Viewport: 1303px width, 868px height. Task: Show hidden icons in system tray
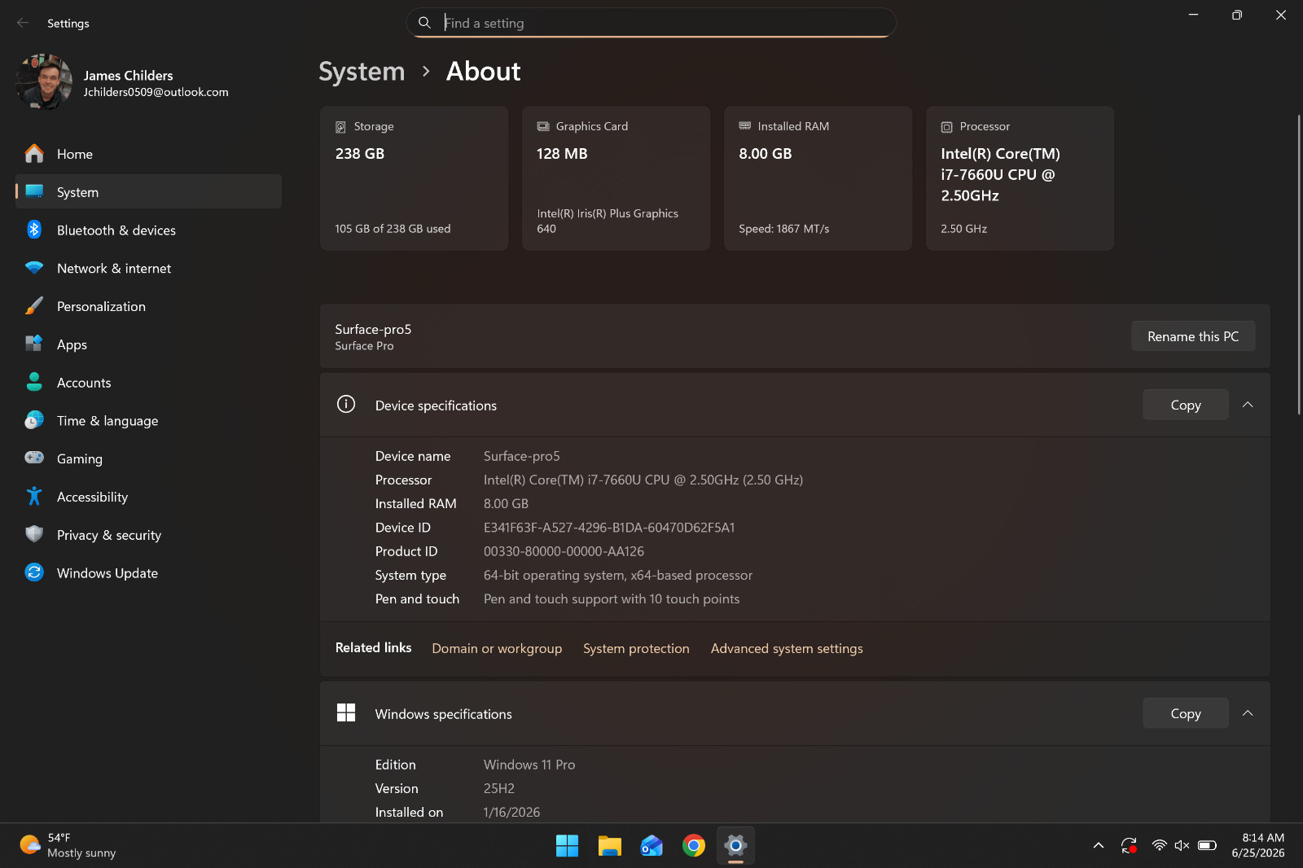(x=1099, y=846)
